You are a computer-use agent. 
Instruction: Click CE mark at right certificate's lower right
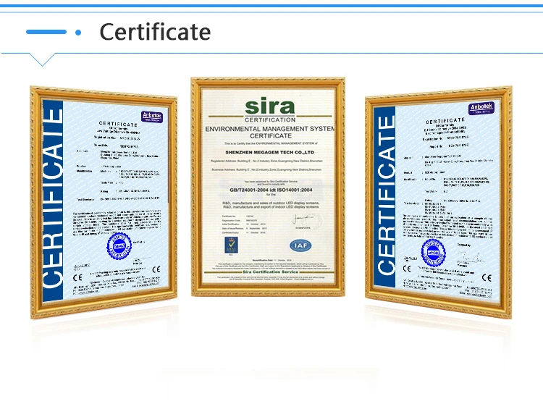(487, 277)
